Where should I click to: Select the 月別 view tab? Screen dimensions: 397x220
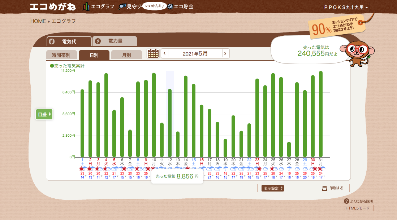click(x=126, y=55)
